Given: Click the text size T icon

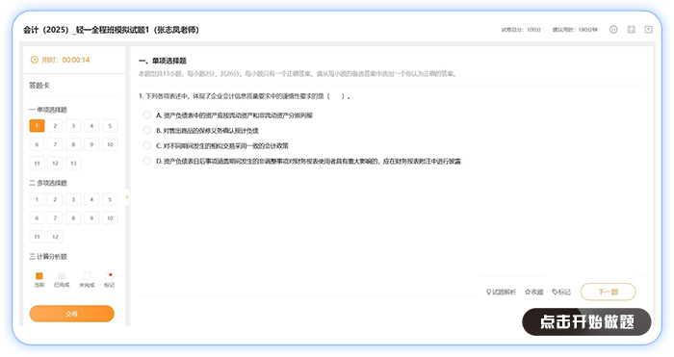Looking at the screenshot, I should (649, 30).
